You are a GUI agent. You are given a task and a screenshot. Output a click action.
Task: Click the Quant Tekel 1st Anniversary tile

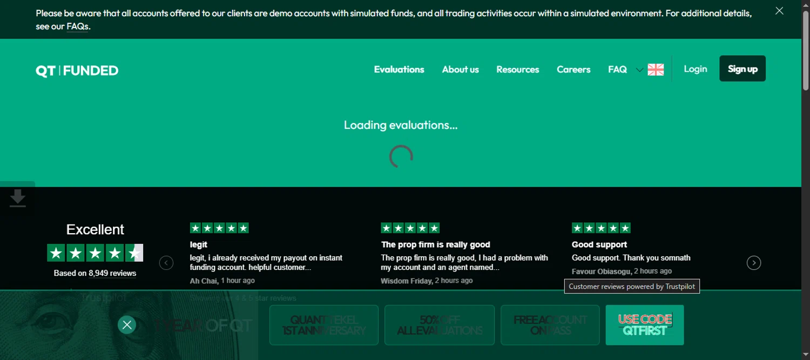tap(324, 325)
